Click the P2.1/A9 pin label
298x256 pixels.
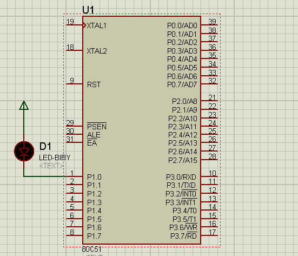[184, 110]
